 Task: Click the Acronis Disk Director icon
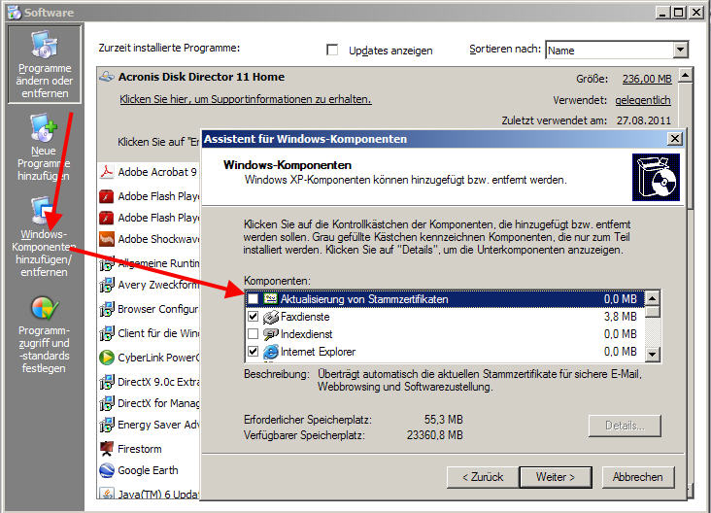(107, 77)
